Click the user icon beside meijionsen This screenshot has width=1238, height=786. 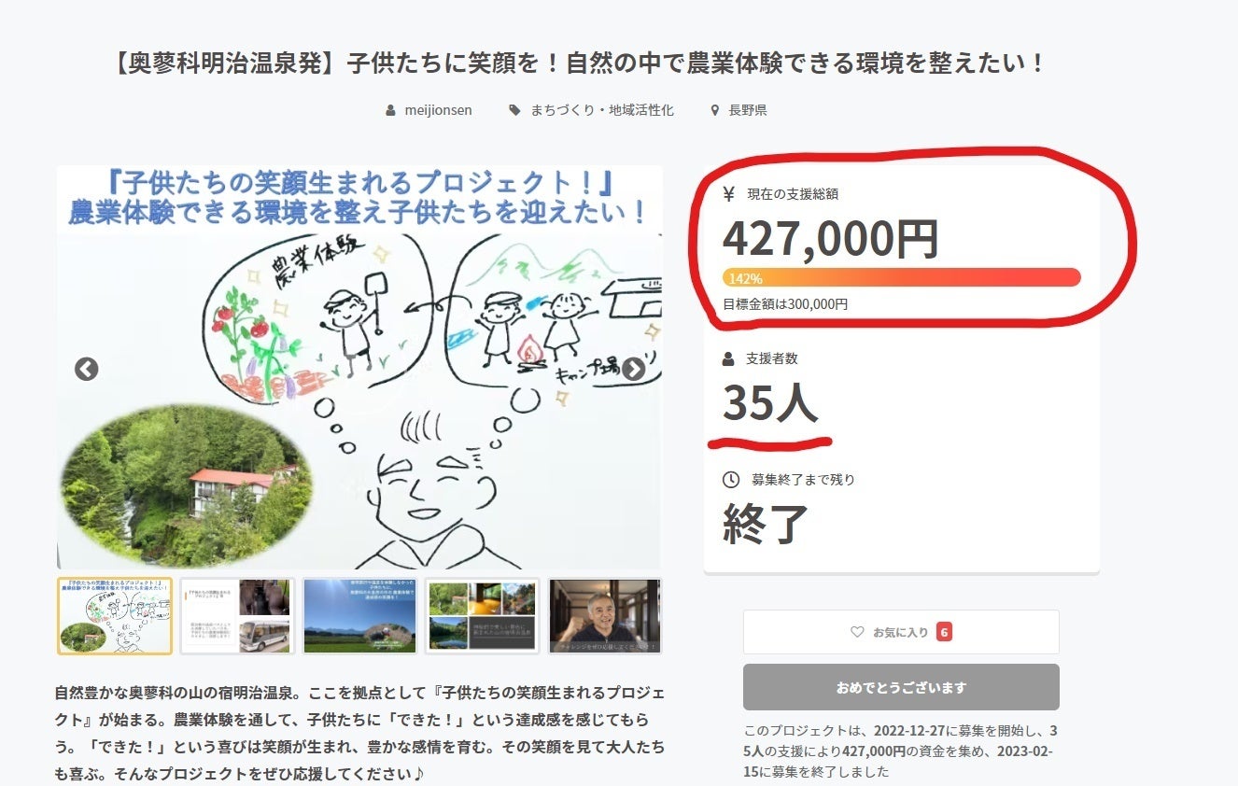pyautogui.click(x=391, y=110)
